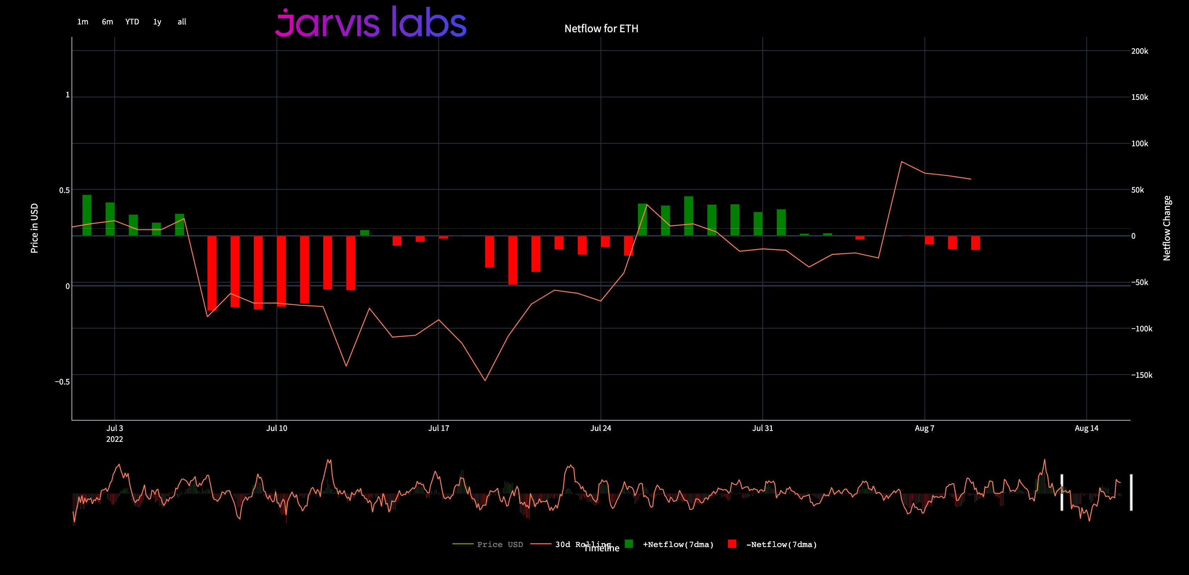Viewport: 1189px width, 575px height.
Task: Switch range to YTD
Action: [132, 22]
